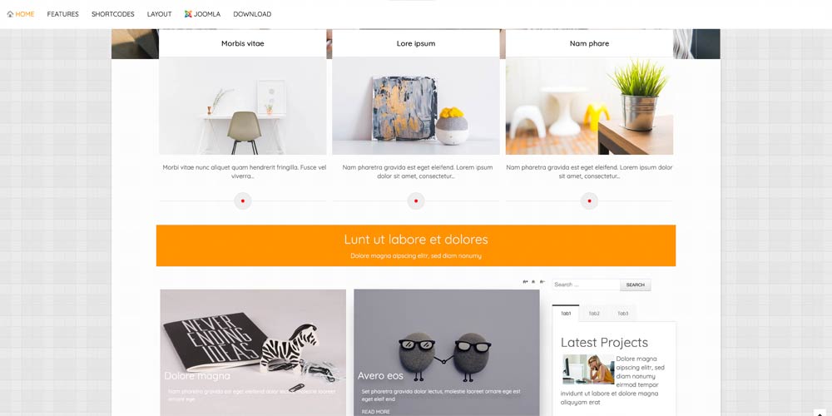Screen dimensions: 832x416
Task: Click the red dot button under Lore ipsum
Action: click(416, 201)
